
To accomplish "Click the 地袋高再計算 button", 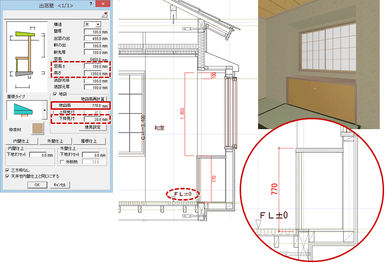I will [92, 99].
